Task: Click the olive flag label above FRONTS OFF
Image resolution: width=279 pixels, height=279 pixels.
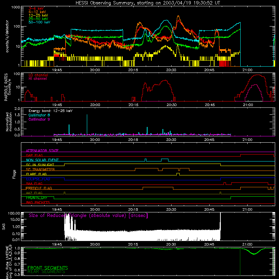Action: [34, 193]
